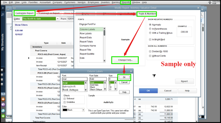The image size is (221, 123).
Task: Click Help in Modify Report dialog
Action: tap(187, 91)
